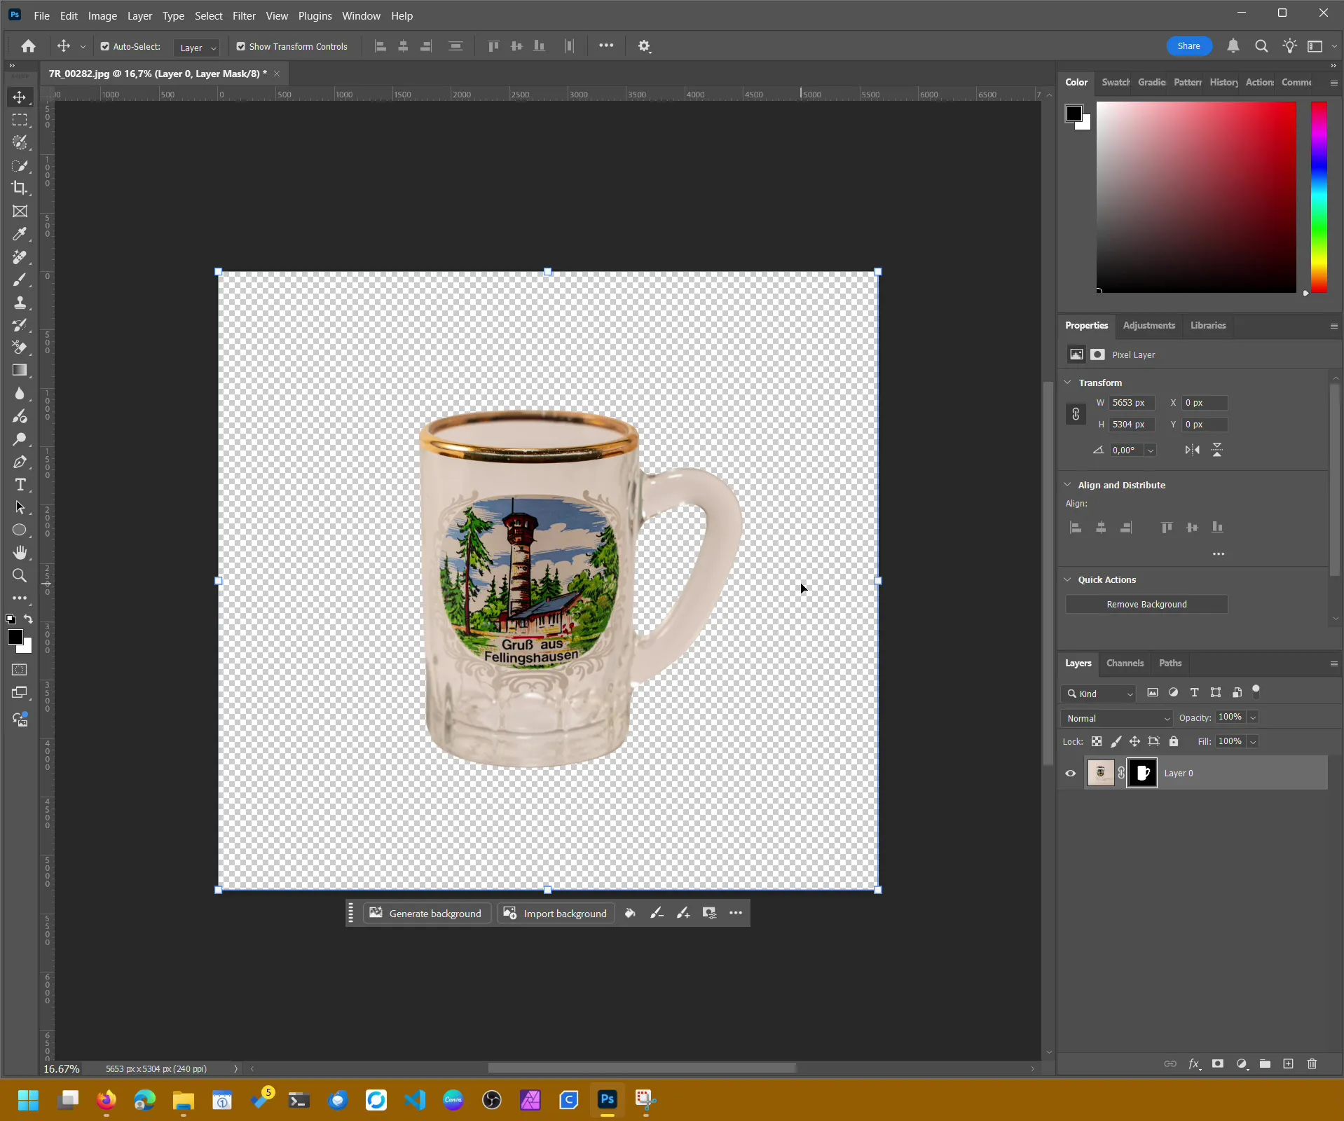Select the Clone Stamp tool
The height and width of the screenshot is (1121, 1344).
coord(20,303)
